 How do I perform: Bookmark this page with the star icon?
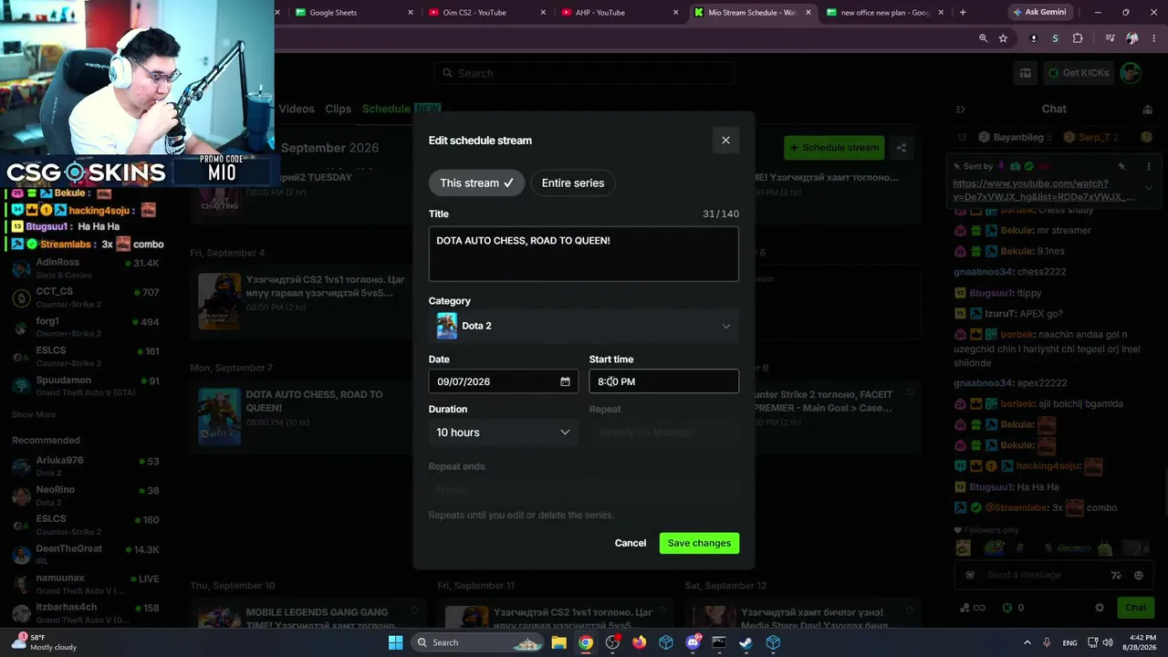point(1003,38)
